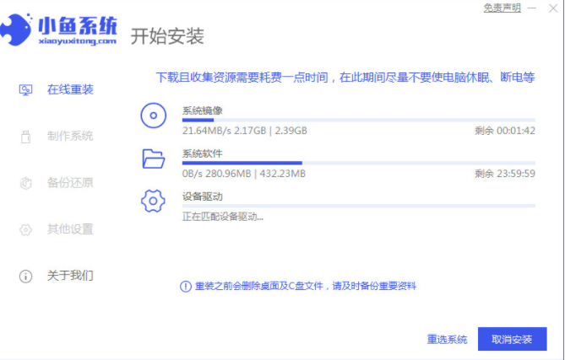This screenshot has width=565, height=360.
Task: Click the monitor icon beside 在线重装
Action: coord(25,89)
